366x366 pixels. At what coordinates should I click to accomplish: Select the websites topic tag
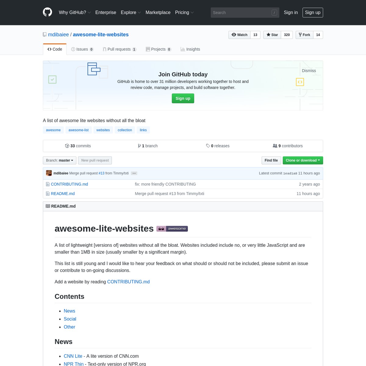pyautogui.click(x=103, y=130)
